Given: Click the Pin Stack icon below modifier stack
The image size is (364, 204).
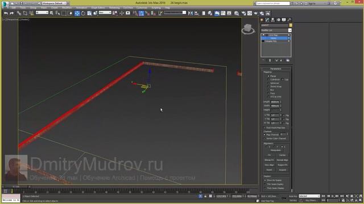Looking at the screenshot, I should tap(263, 61).
